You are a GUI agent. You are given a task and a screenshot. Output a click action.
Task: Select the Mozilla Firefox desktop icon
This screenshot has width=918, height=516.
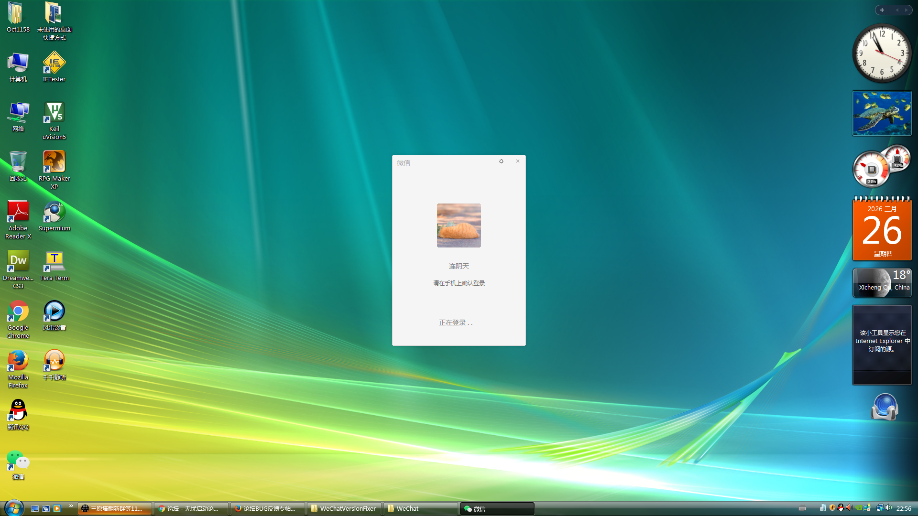coord(18,362)
